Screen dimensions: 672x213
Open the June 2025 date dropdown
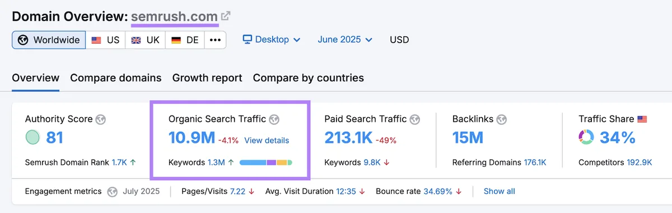pyautogui.click(x=345, y=40)
